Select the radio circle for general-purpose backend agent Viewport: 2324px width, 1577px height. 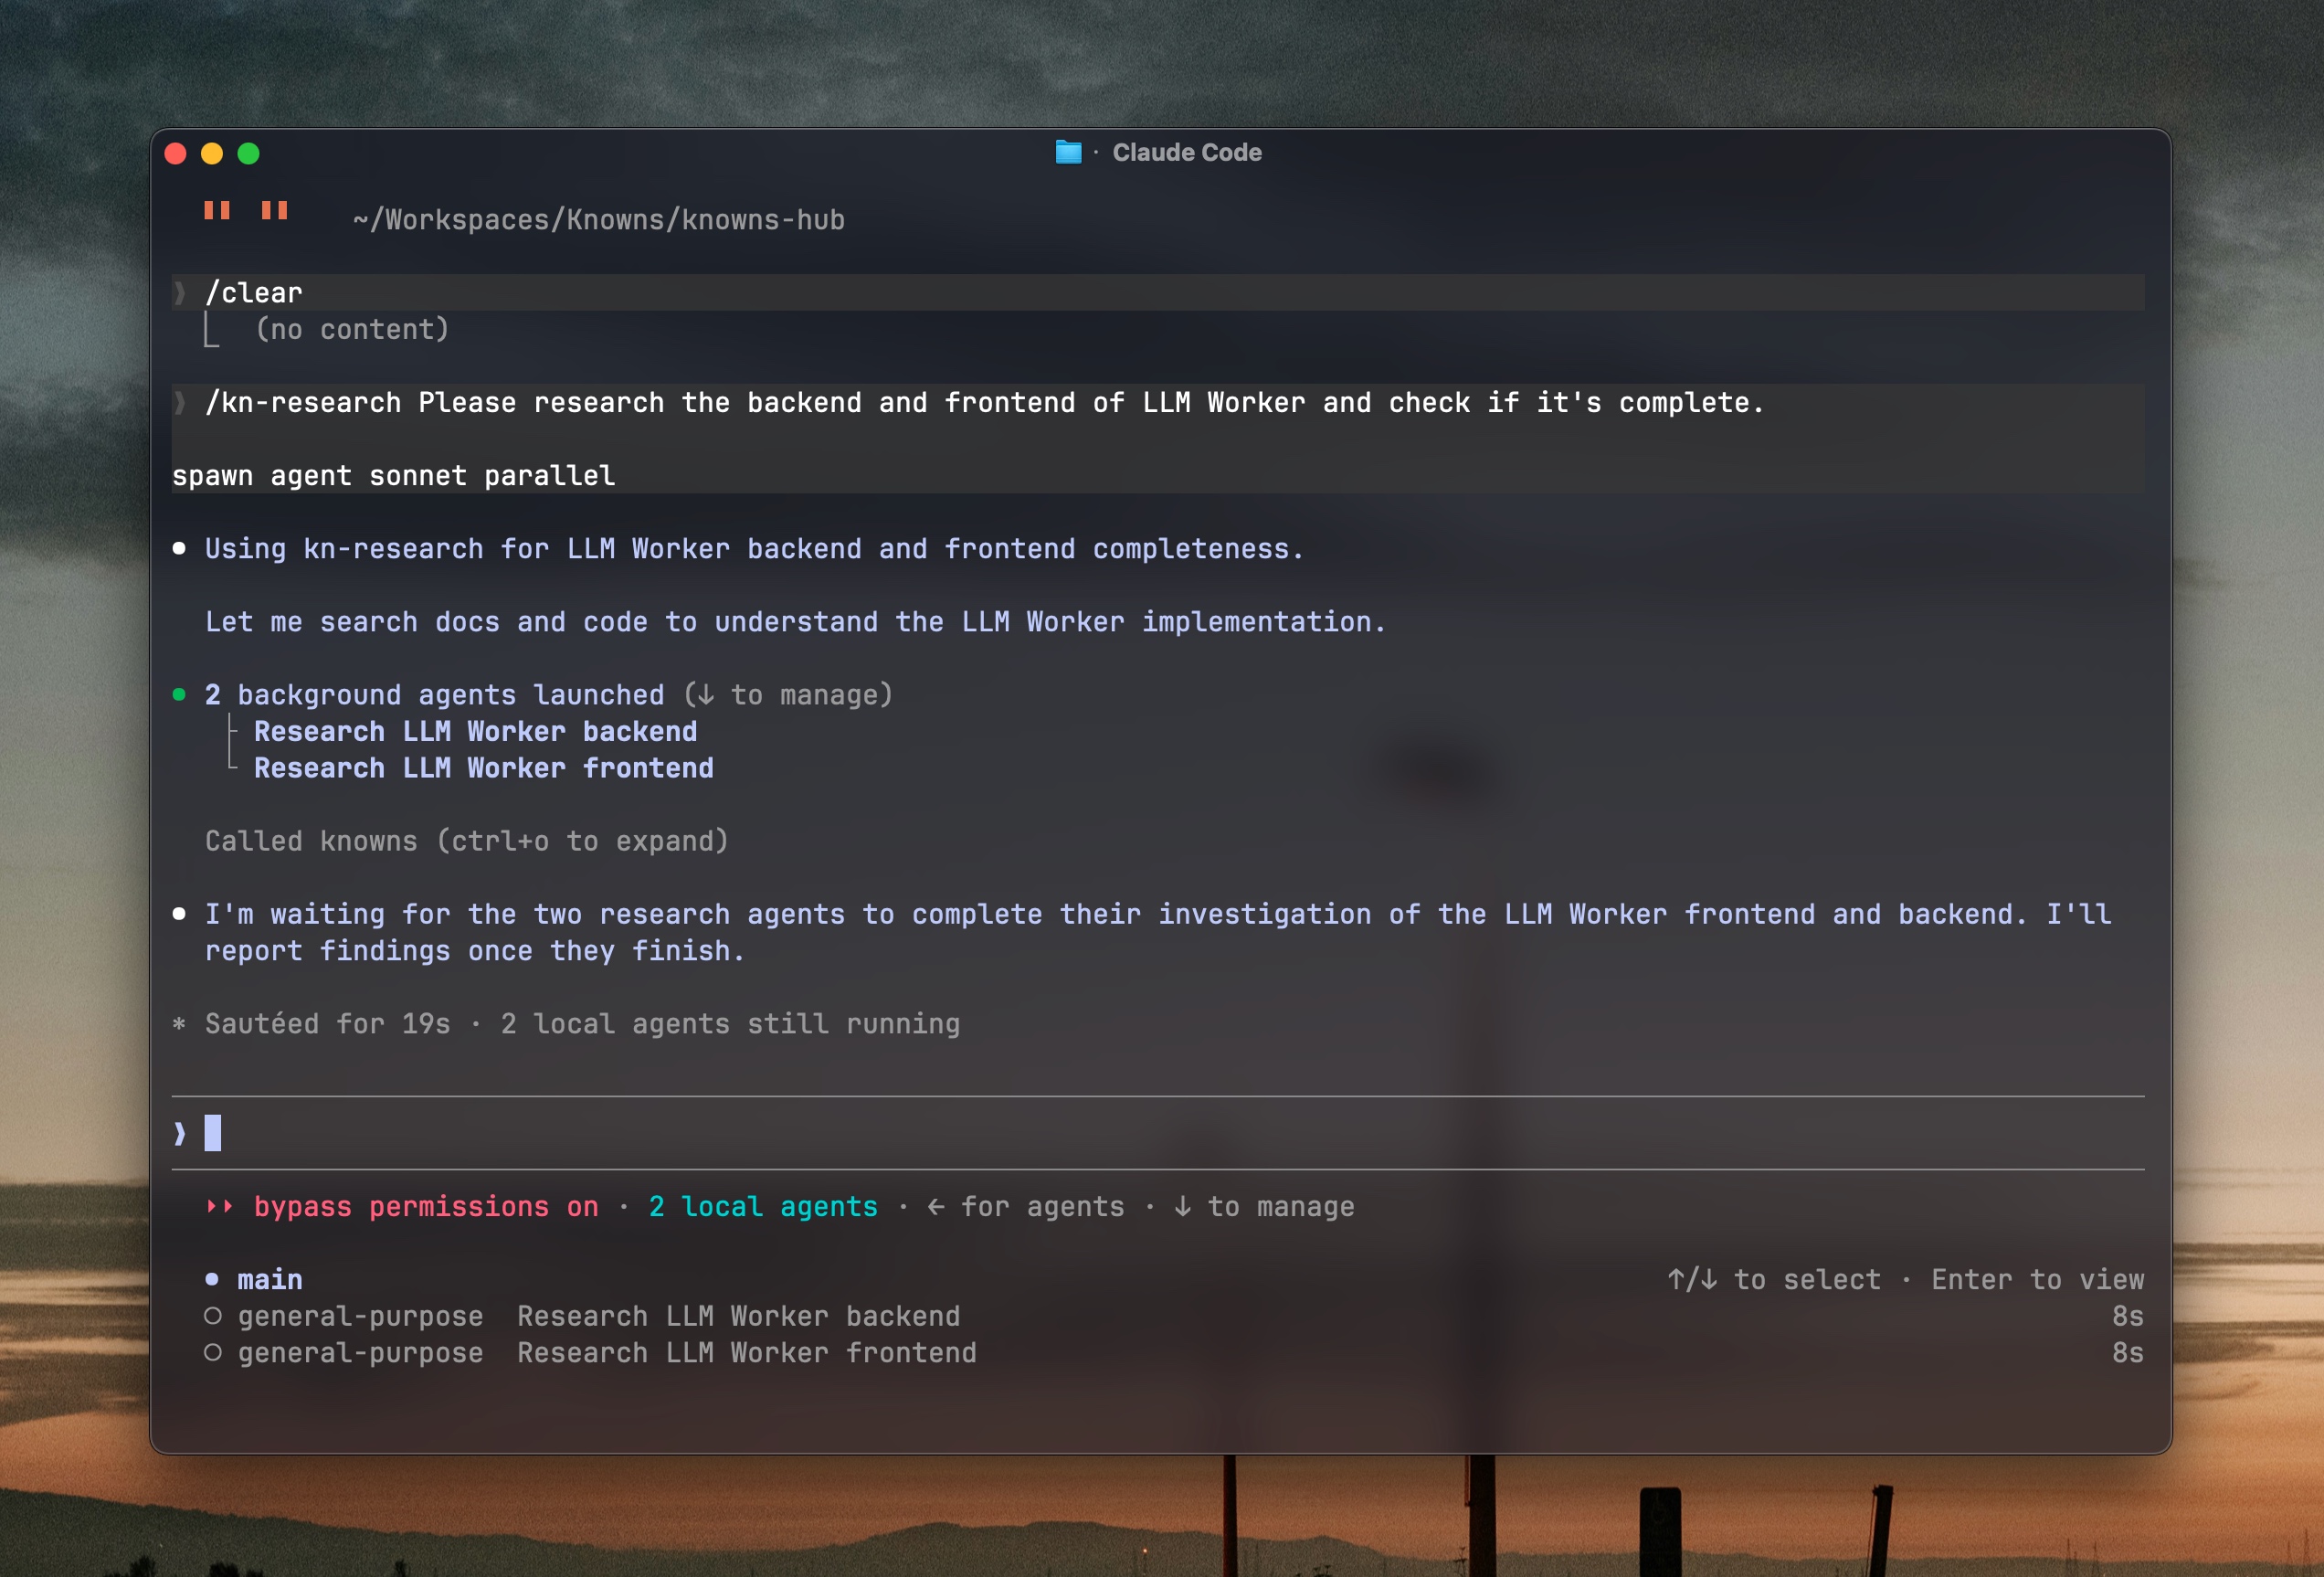pyautogui.click(x=212, y=1316)
